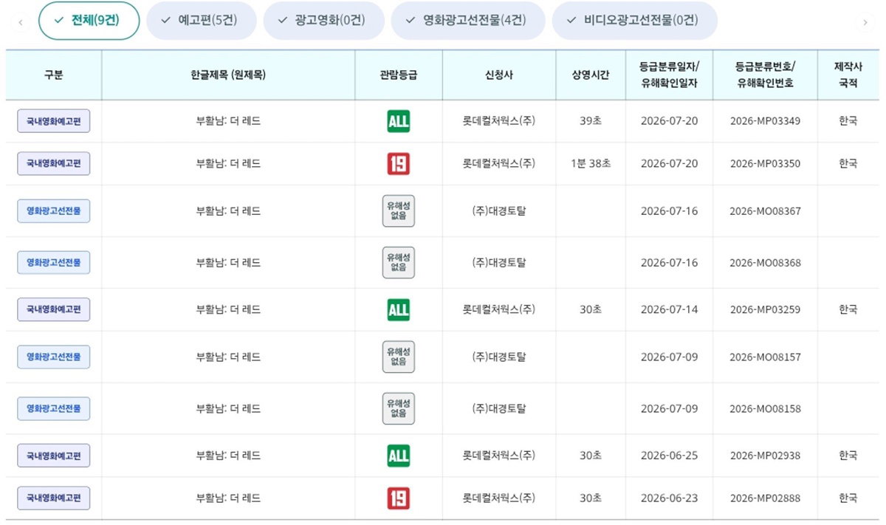The height and width of the screenshot is (525, 886).
Task: Click 유해성없음 badge for 2026-MO08368
Action: [x=398, y=263]
